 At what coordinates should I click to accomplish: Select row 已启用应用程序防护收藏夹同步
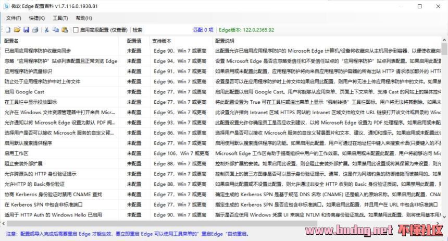(221, 51)
